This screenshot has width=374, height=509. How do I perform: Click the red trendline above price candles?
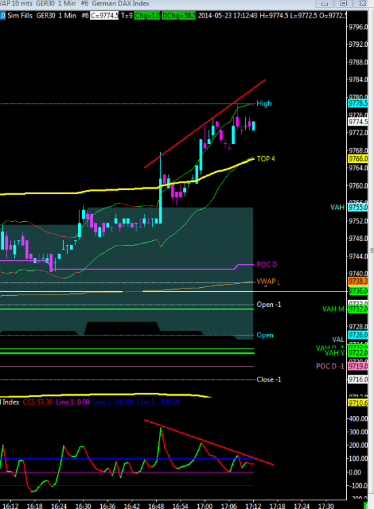pyautogui.click(x=205, y=124)
